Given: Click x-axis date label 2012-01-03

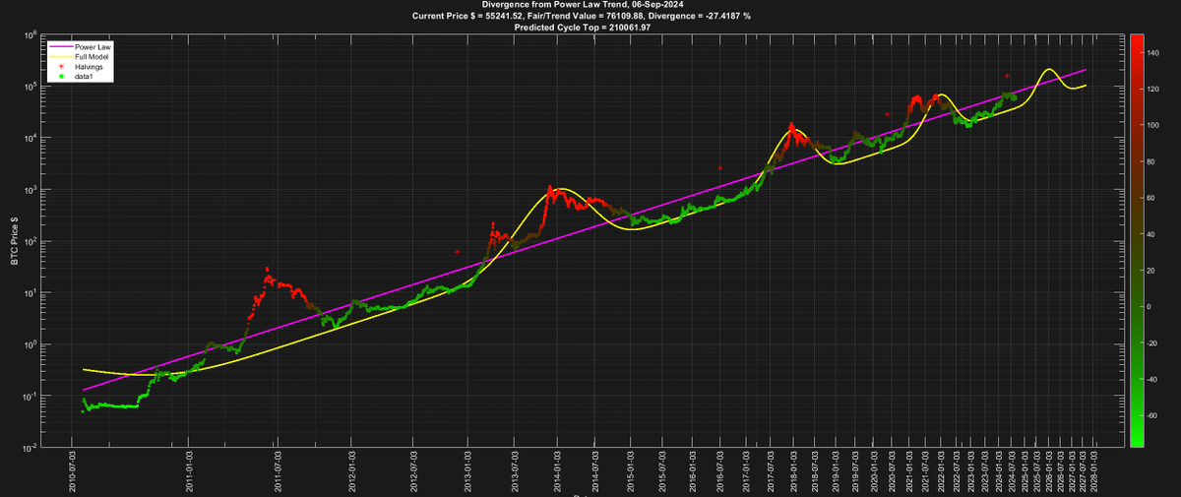Looking at the screenshot, I should click(x=351, y=470).
